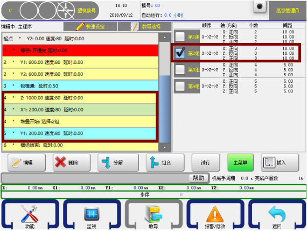This screenshot has width=307, height=231.
Task: Switch to 教导选择 tab
Action: tap(144, 26)
